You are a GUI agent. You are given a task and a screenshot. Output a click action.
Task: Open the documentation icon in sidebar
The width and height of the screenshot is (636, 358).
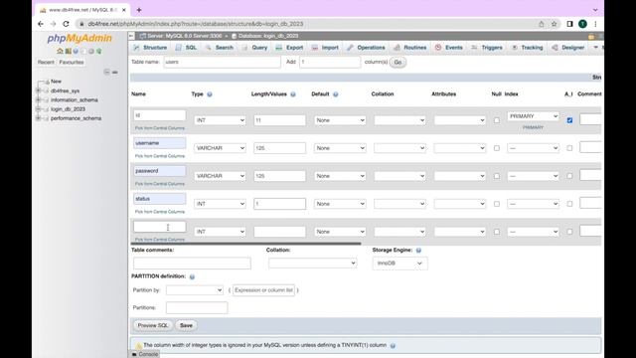point(76,51)
